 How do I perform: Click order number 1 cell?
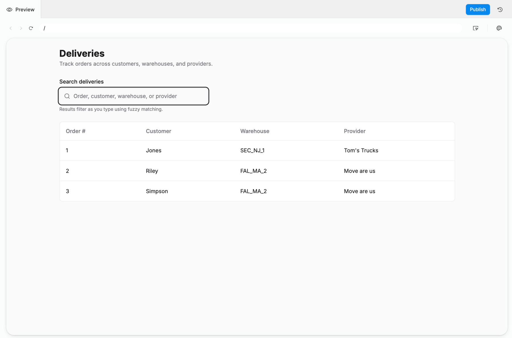(x=67, y=150)
